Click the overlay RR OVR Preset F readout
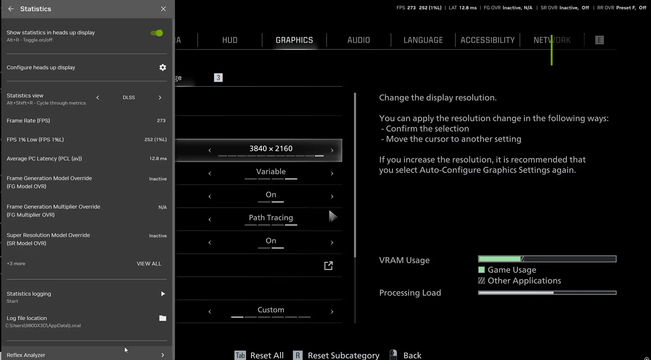The height and width of the screenshot is (360, 651). 622,8
